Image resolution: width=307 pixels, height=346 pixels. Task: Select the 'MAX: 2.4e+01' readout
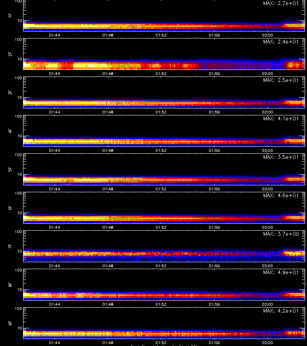[x=281, y=42]
